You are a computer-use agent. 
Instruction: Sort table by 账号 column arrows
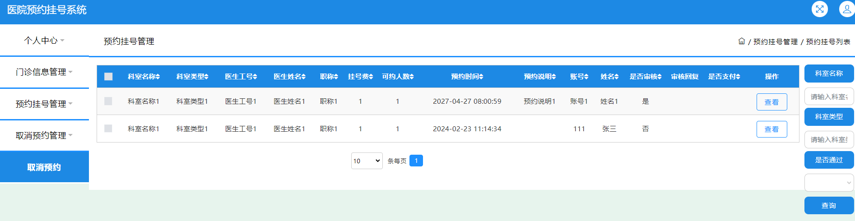[x=586, y=77]
